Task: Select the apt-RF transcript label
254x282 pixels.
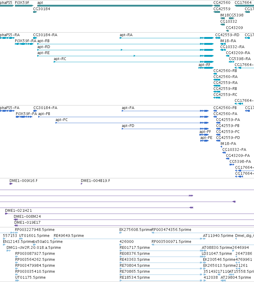Action: pos(204,65)
